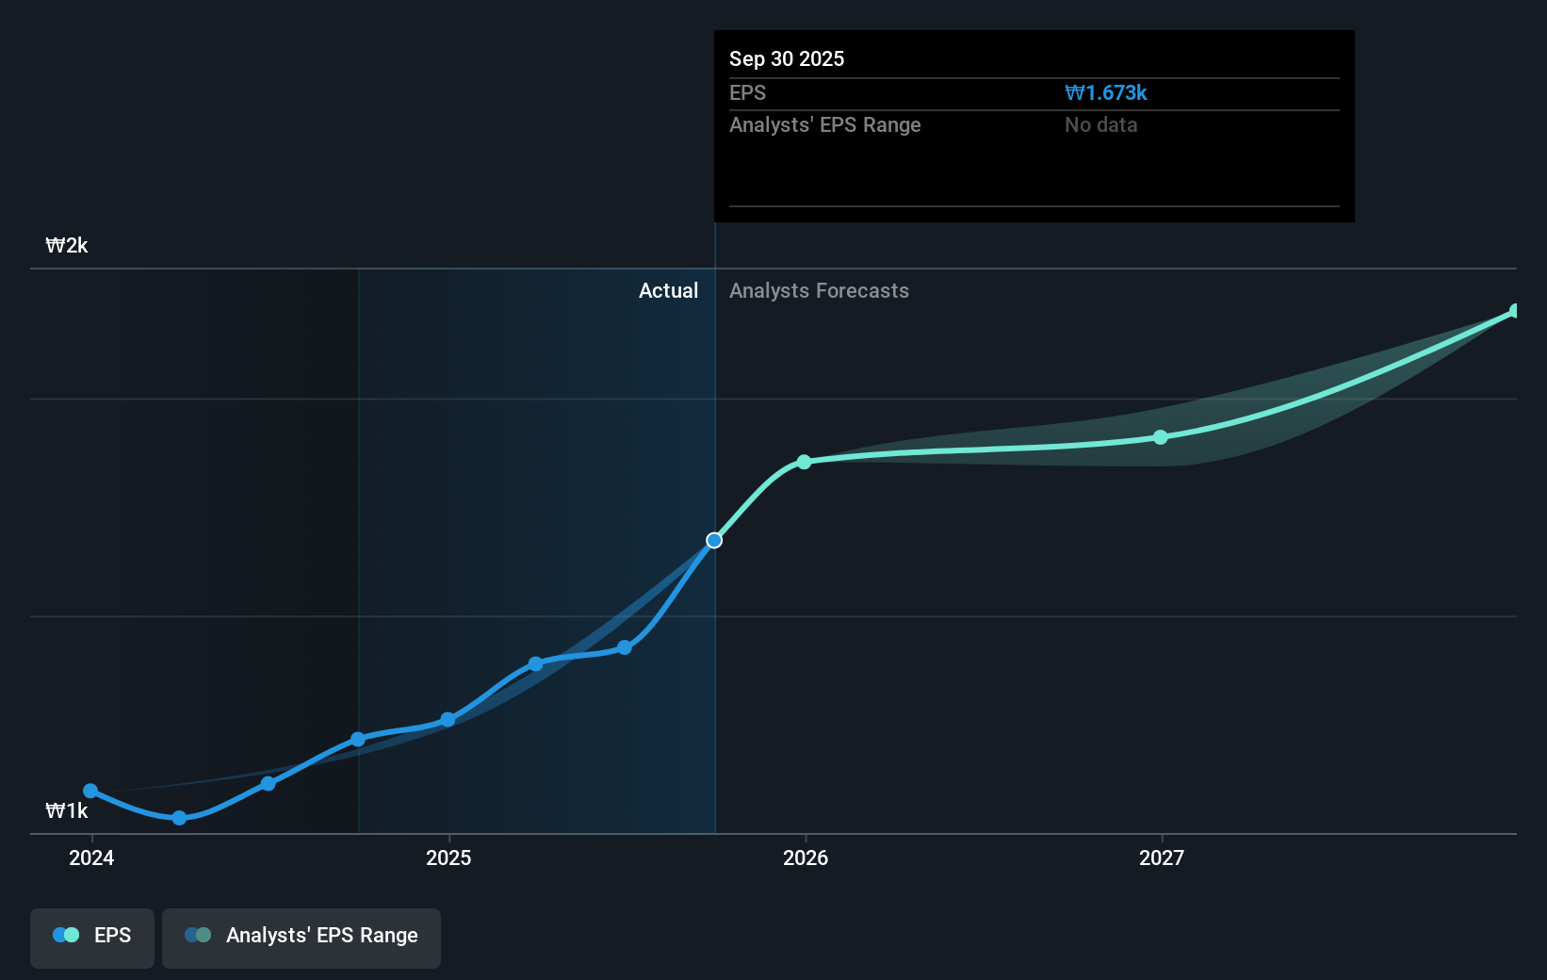Click the EPS data point above the 2025 label
This screenshot has height=980, width=1547.
point(448,720)
